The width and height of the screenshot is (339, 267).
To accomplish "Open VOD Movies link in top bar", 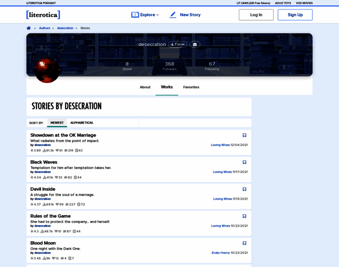I will tap(304, 3).
